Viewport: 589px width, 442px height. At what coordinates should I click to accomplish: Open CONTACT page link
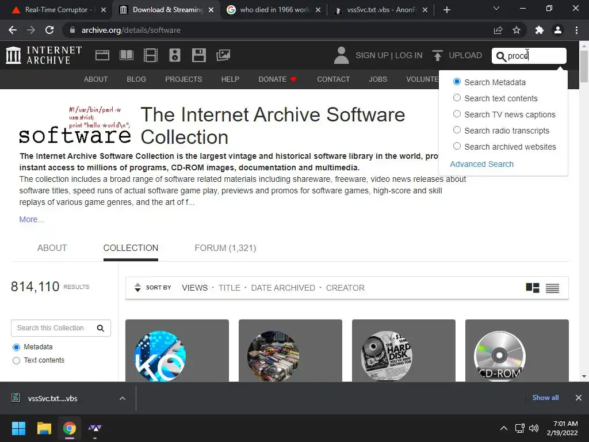click(x=334, y=79)
